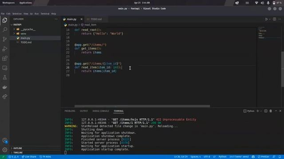This screenshot has height=159, width=284.
Task: Open the Run and Debug view
Action: (x=5, y=49)
